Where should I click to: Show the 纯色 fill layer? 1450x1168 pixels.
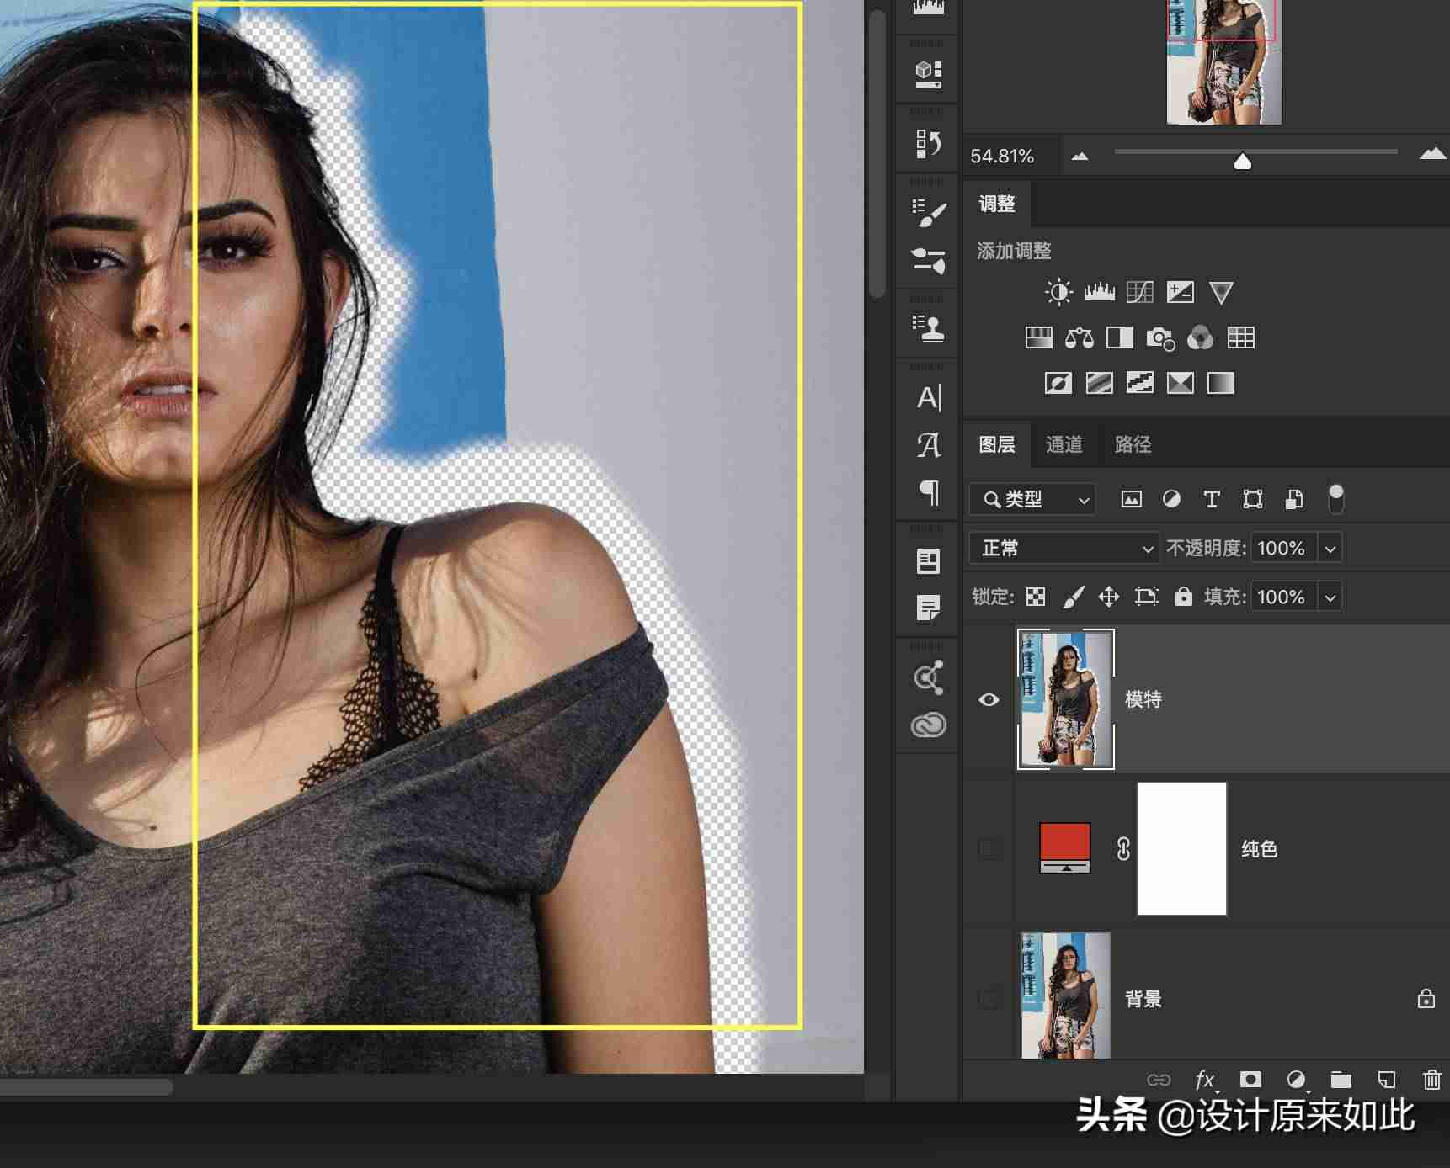click(989, 849)
